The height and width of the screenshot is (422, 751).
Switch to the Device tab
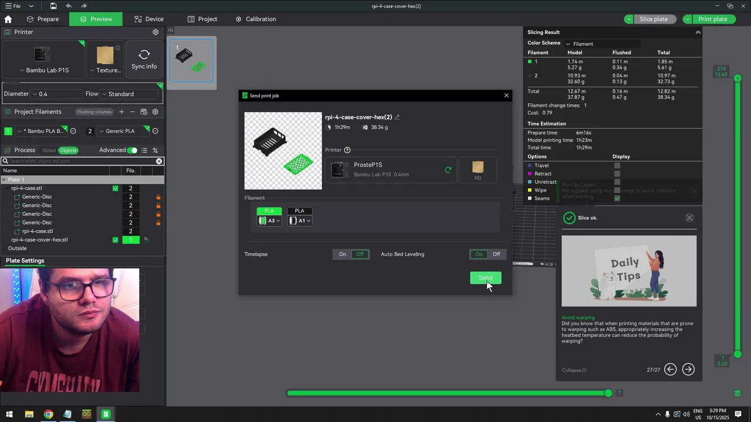(x=149, y=19)
